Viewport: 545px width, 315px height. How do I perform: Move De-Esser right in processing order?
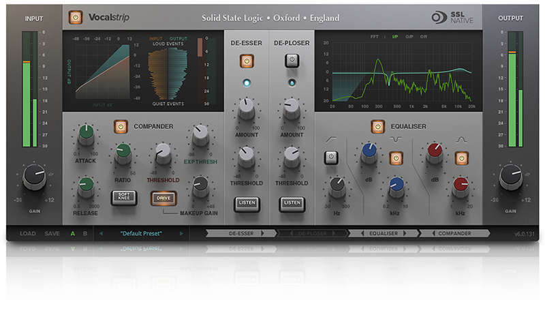pyautogui.click(x=262, y=233)
